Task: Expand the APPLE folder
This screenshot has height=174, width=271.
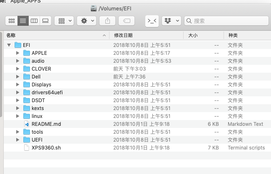Action: click(17, 53)
